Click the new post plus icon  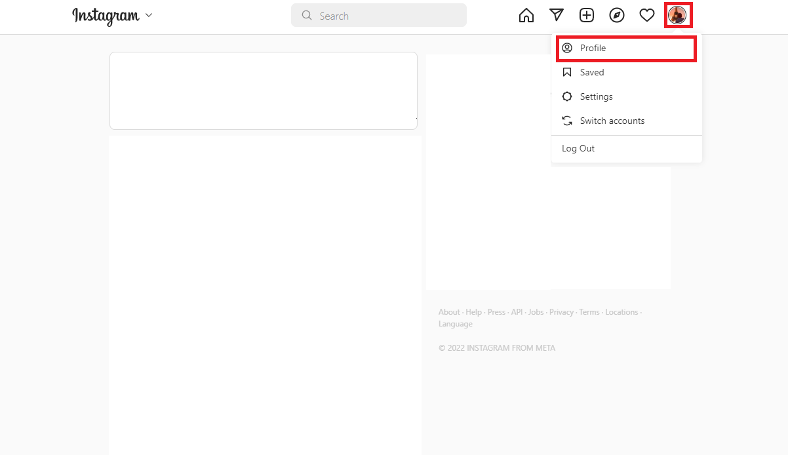[x=587, y=15]
